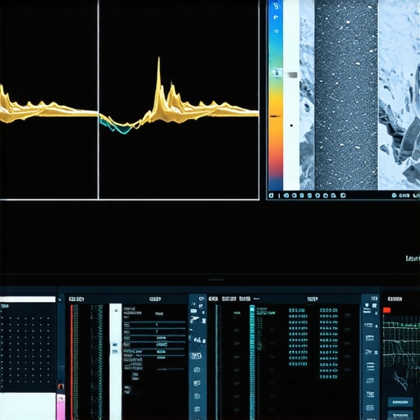Click the highlighted pin marker on the color scale

[276, 73]
